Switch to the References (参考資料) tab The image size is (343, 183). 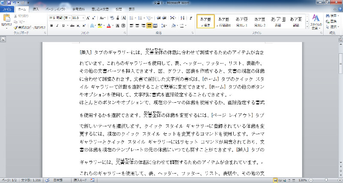point(78,9)
